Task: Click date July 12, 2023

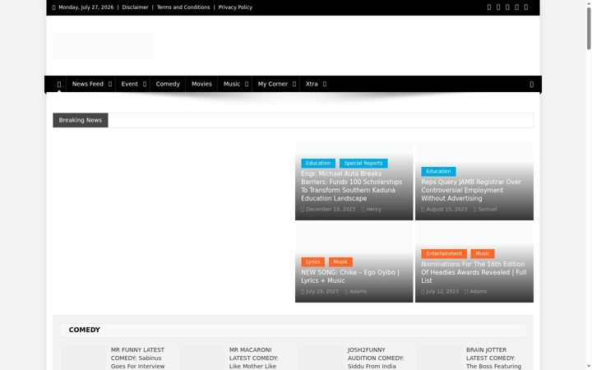Action: click(x=442, y=291)
